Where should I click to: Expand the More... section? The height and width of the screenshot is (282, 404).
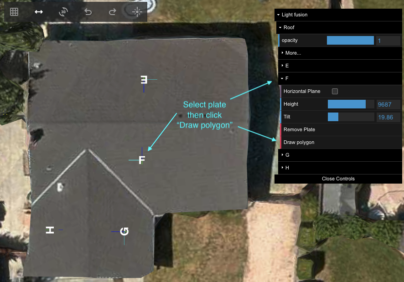tap(293, 53)
